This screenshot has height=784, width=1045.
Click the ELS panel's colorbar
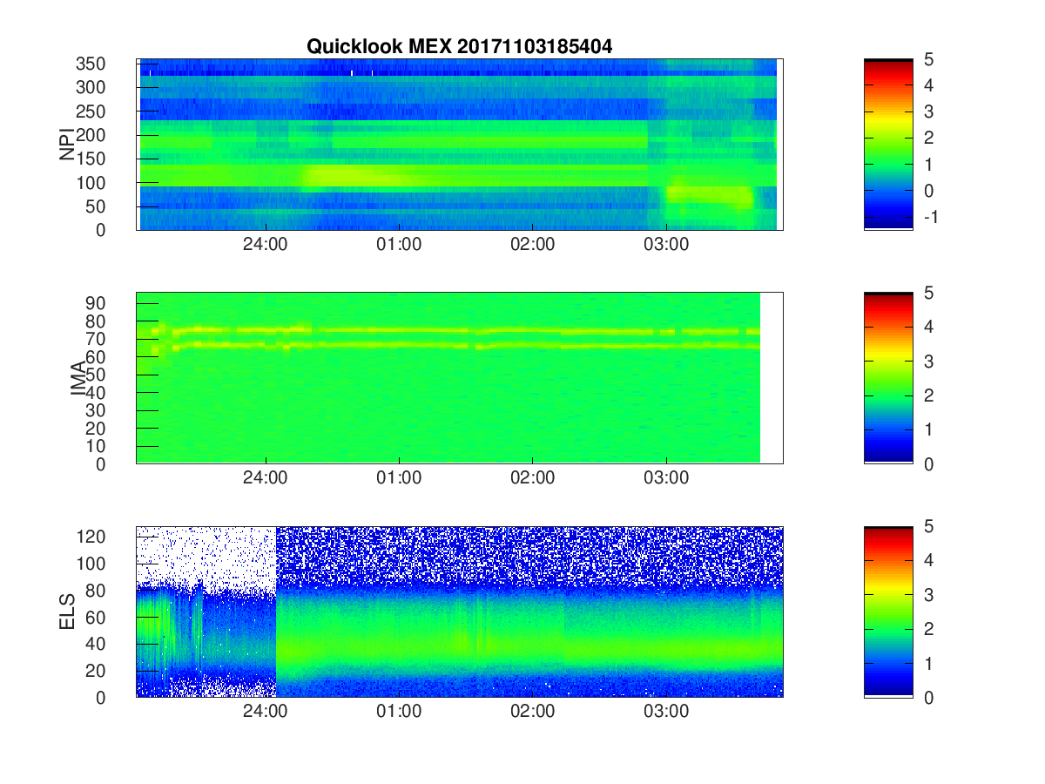(888, 612)
